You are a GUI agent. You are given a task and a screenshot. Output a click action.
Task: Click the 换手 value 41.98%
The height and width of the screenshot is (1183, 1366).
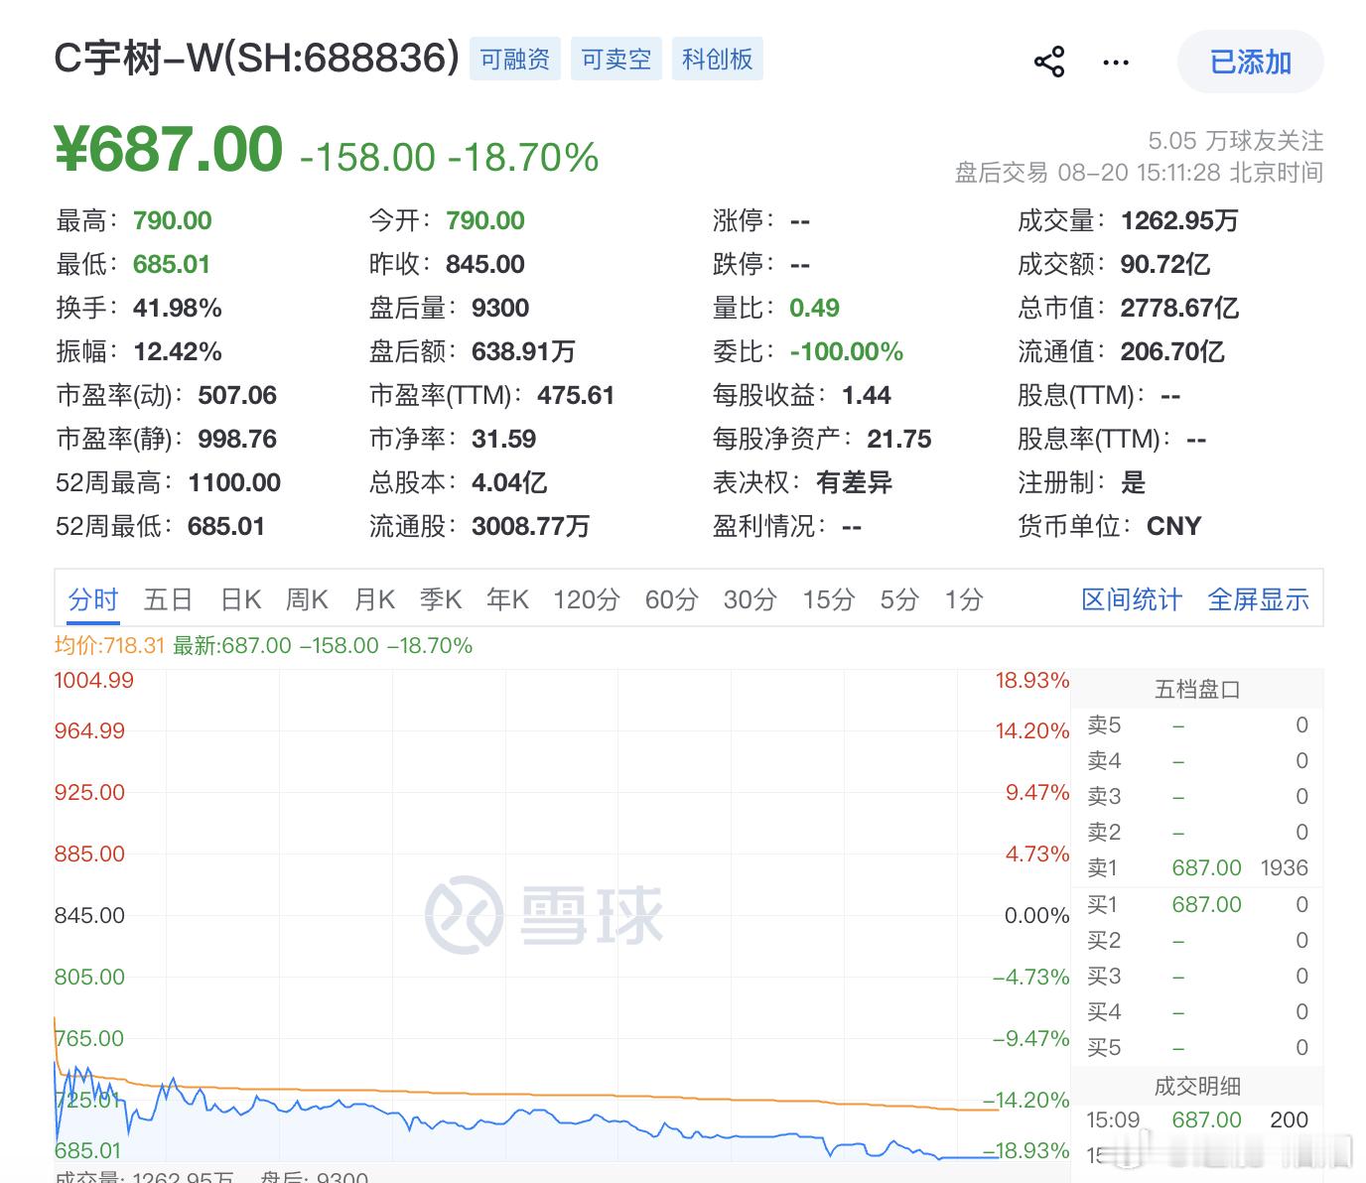178,308
